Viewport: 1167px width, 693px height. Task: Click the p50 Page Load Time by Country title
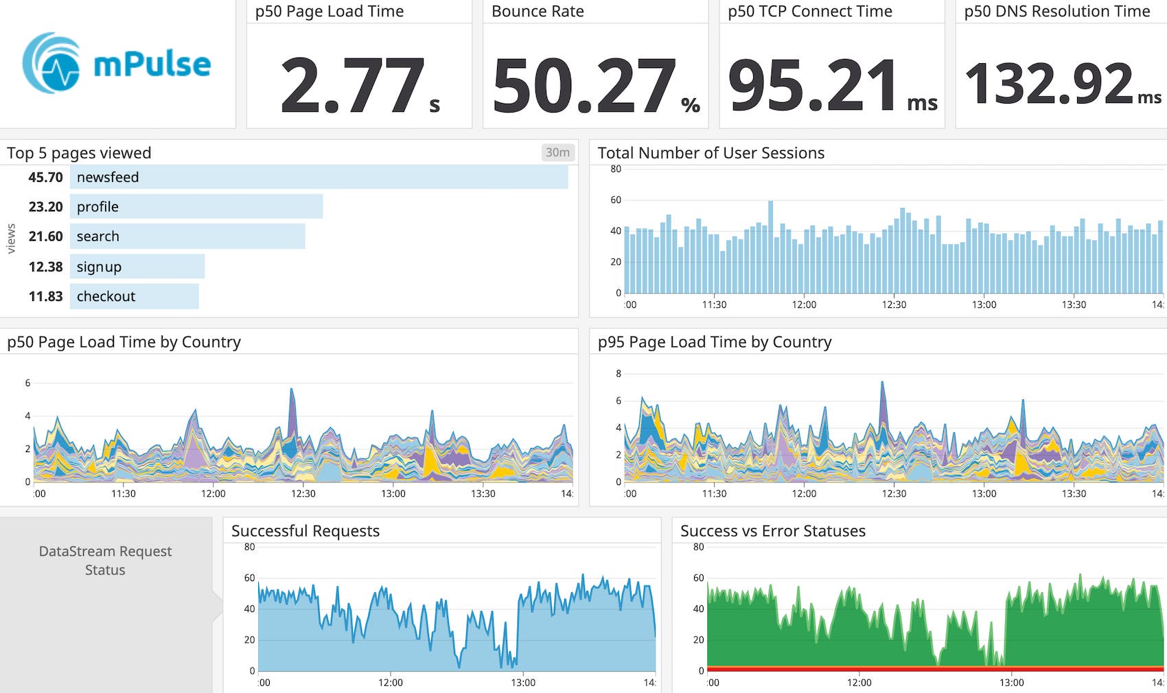pyautogui.click(x=124, y=342)
